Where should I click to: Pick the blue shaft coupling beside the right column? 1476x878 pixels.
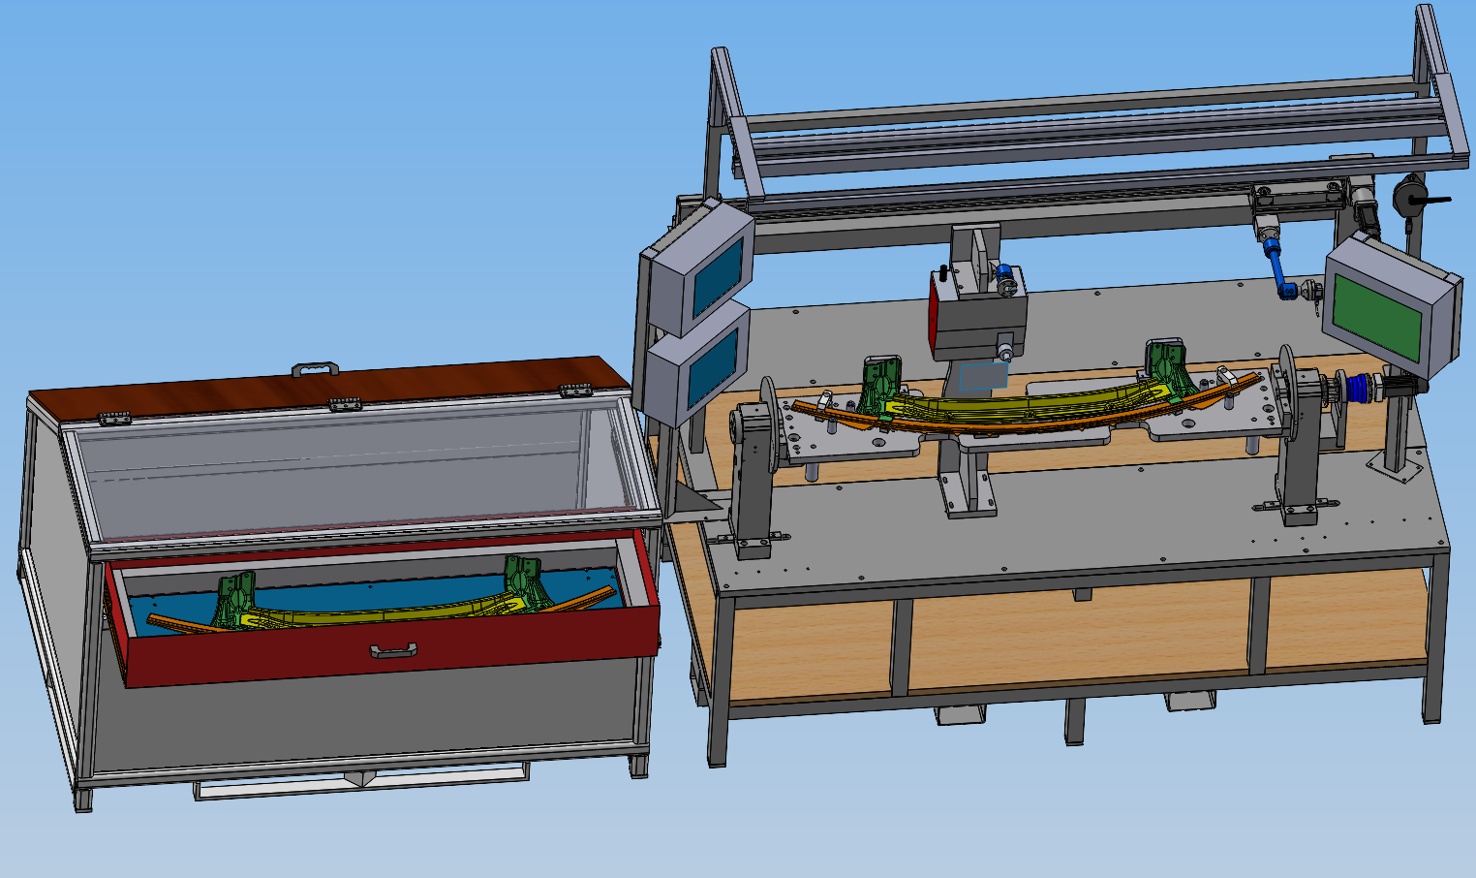click(1358, 388)
